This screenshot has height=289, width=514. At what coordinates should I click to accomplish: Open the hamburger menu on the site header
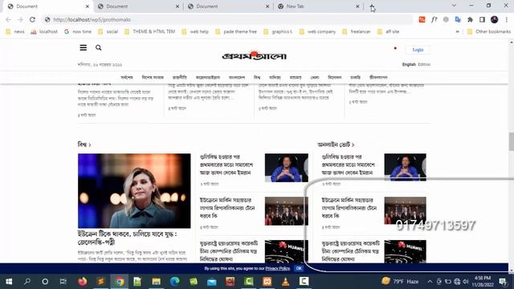(x=84, y=48)
